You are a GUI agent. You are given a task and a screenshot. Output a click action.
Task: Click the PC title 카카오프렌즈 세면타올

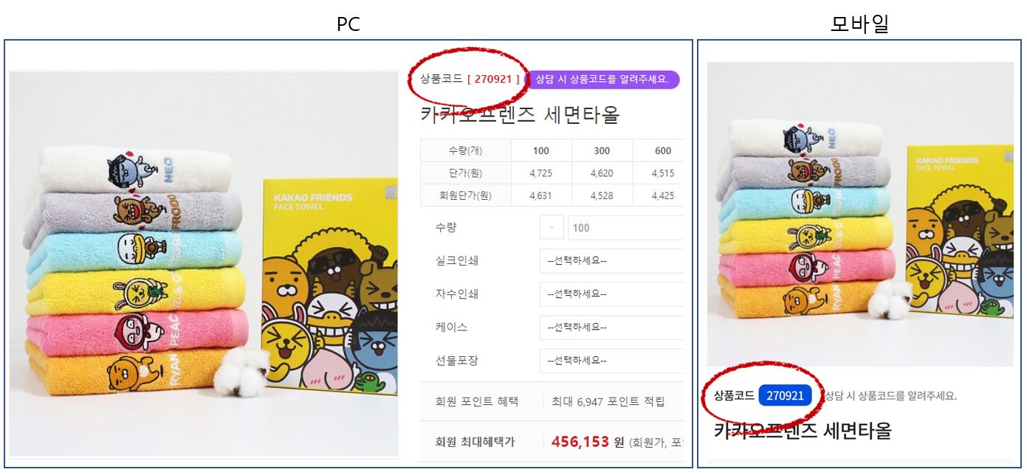[x=520, y=114]
